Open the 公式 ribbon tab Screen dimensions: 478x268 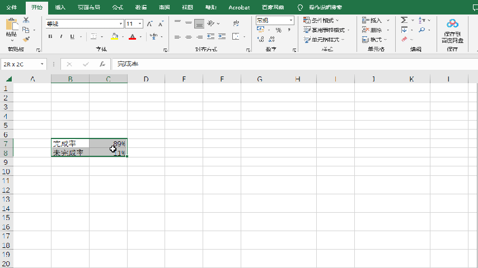click(x=118, y=8)
